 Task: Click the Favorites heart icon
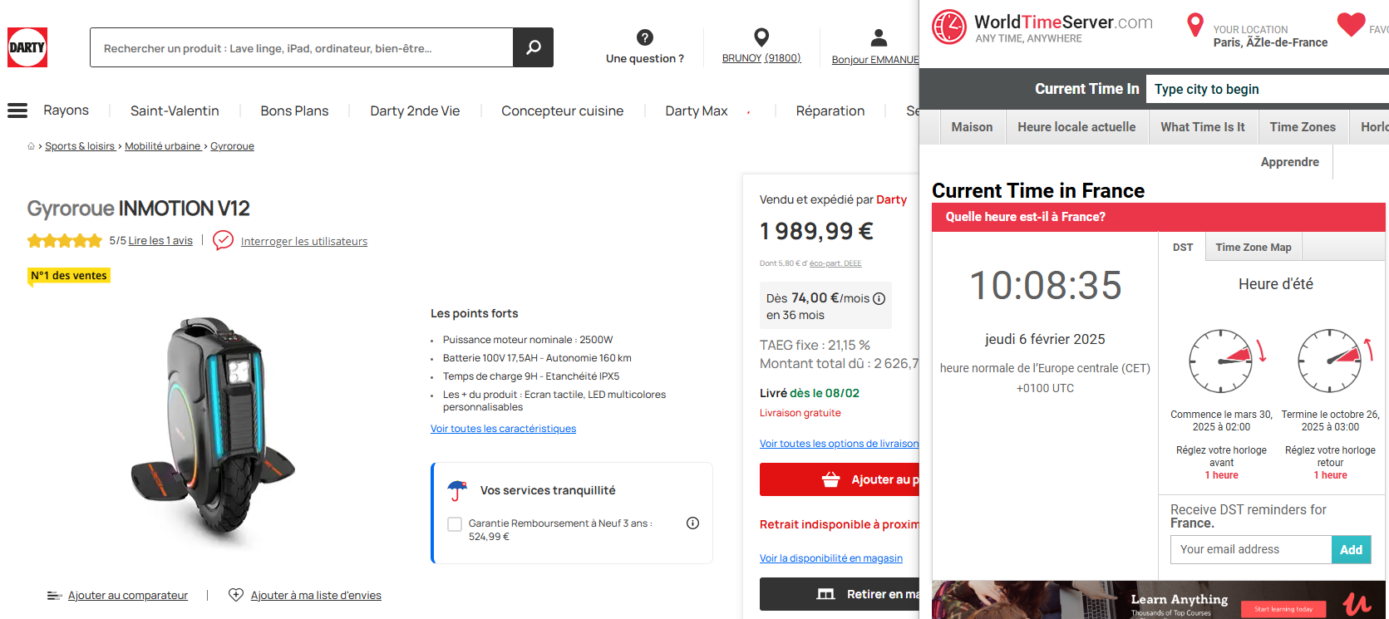pyautogui.click(x=1351, y=25)
